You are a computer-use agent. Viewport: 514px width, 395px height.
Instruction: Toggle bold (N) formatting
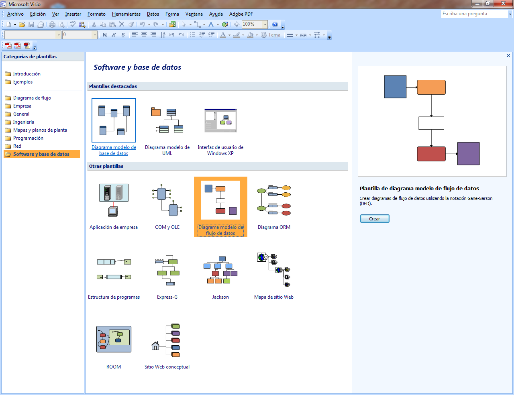click(105, 35)
